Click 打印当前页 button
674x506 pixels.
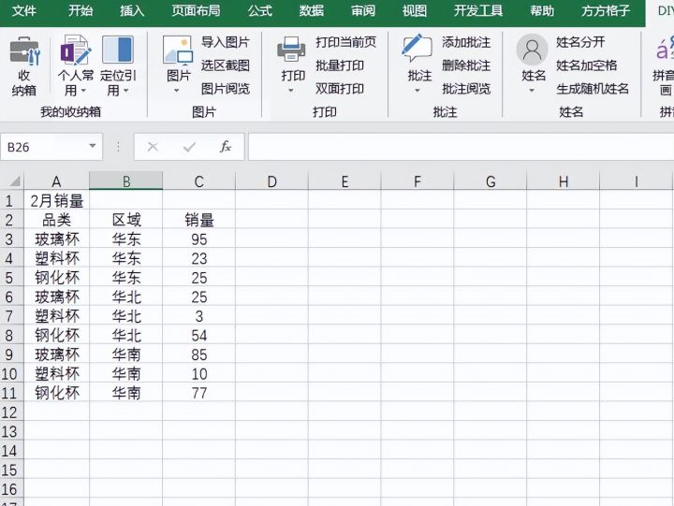346,42
